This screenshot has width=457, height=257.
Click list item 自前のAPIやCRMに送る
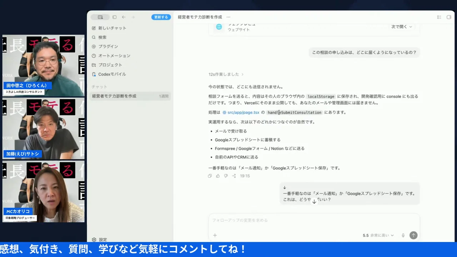236,157
